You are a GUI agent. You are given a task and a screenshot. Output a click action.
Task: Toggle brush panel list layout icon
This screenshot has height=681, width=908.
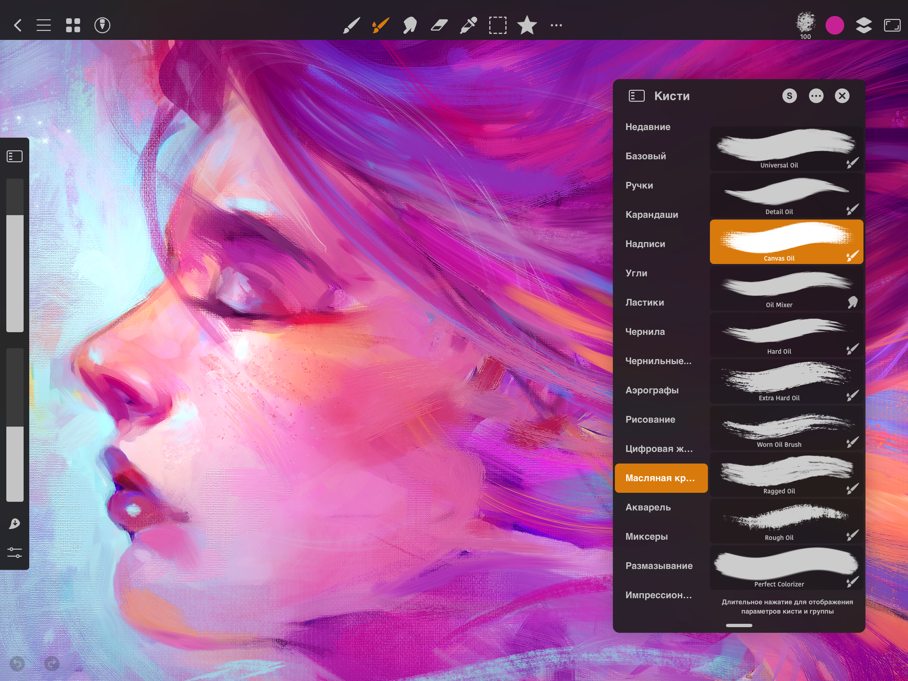point(636,96)
